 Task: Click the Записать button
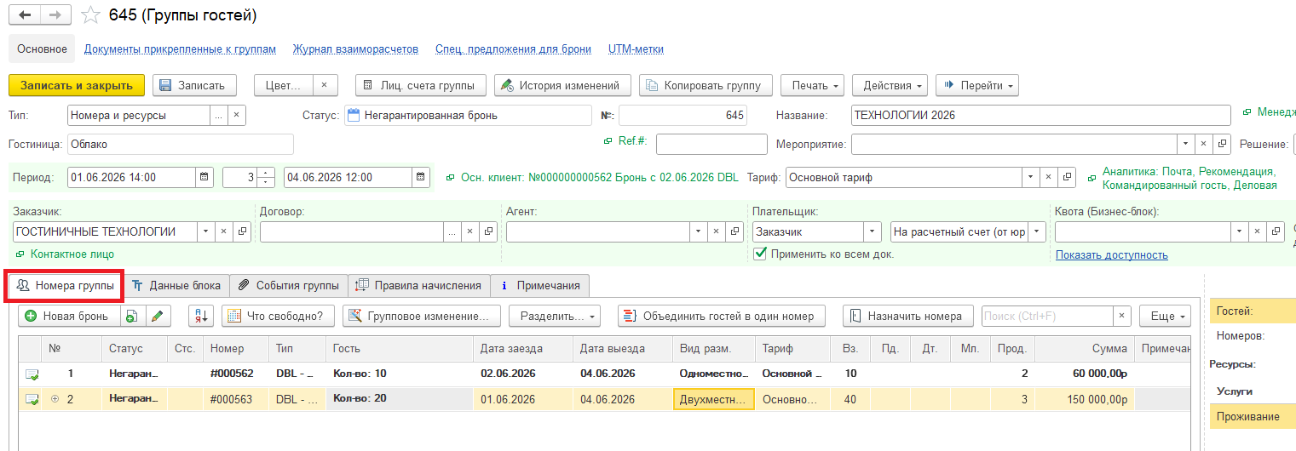(193, 85)
